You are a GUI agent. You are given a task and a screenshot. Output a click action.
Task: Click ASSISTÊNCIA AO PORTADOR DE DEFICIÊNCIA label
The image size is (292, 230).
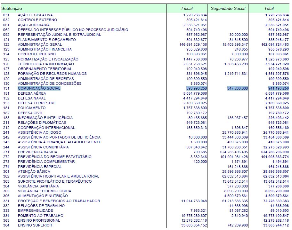59,137
